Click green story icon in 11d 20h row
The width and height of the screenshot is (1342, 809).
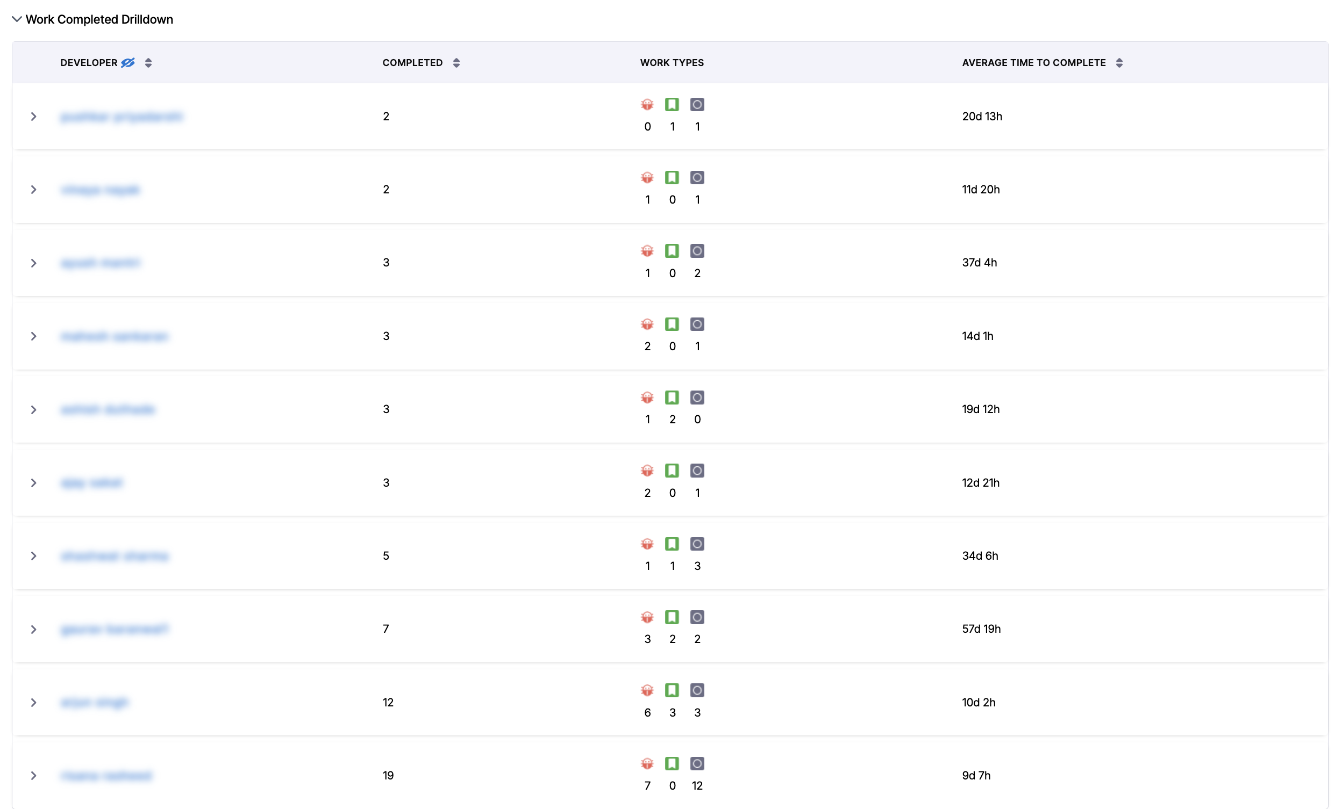tap(672, 178)
